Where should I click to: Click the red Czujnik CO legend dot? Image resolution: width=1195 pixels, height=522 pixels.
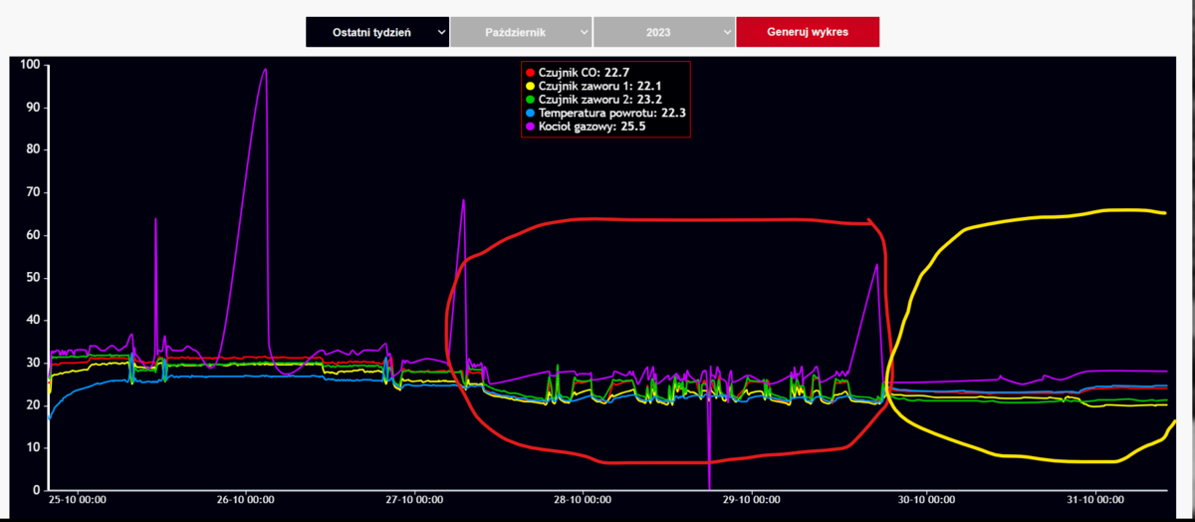530,73
